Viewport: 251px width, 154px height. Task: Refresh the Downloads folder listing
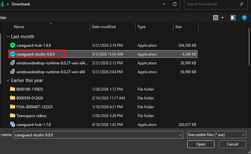[175, 4]
